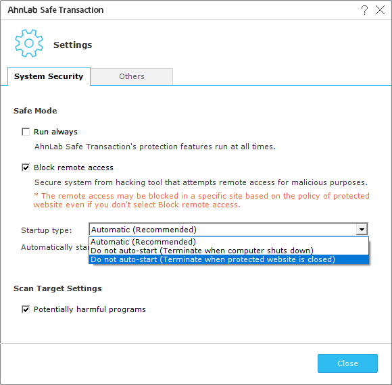Screen dimensions: 392x385
Task: Click the Settings heading text
Action: 73,45
